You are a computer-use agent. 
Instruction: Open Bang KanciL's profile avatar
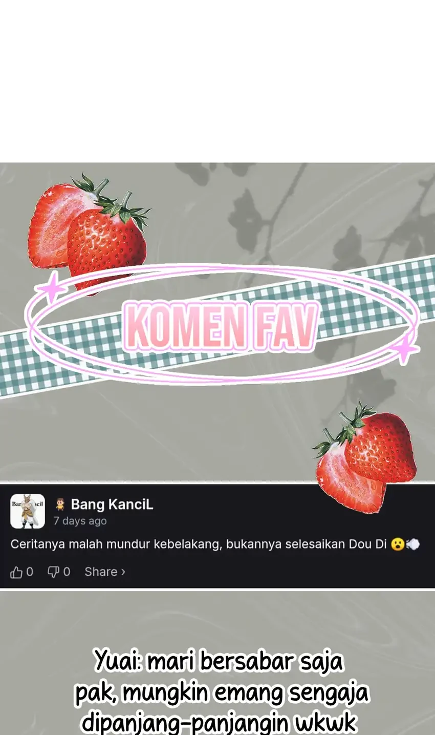click(28, 511)
